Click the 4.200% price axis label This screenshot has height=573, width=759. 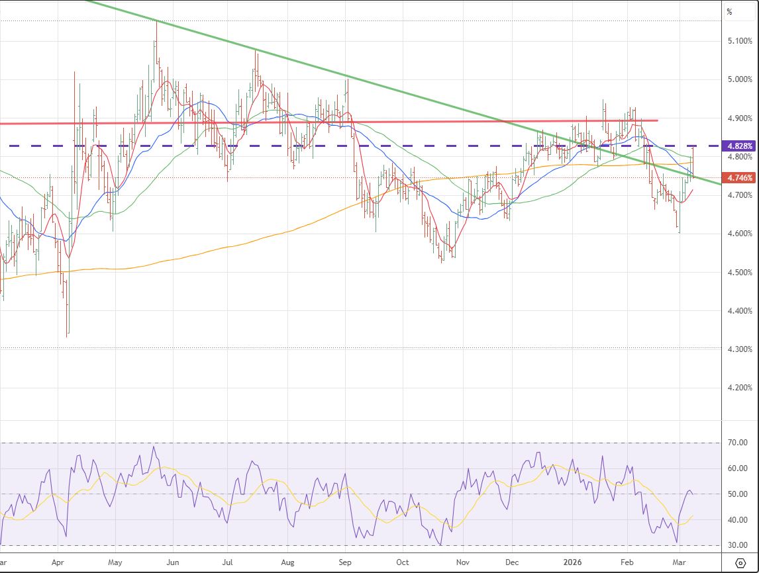point(740,388)
